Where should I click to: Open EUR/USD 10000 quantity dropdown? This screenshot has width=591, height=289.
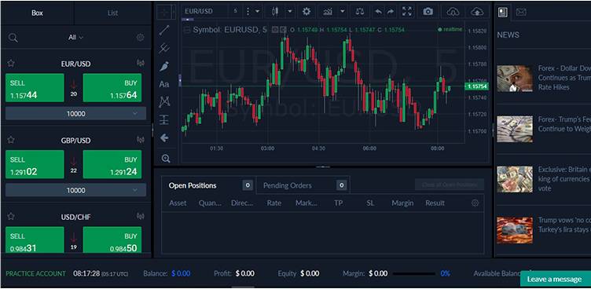tap(75, 113)
